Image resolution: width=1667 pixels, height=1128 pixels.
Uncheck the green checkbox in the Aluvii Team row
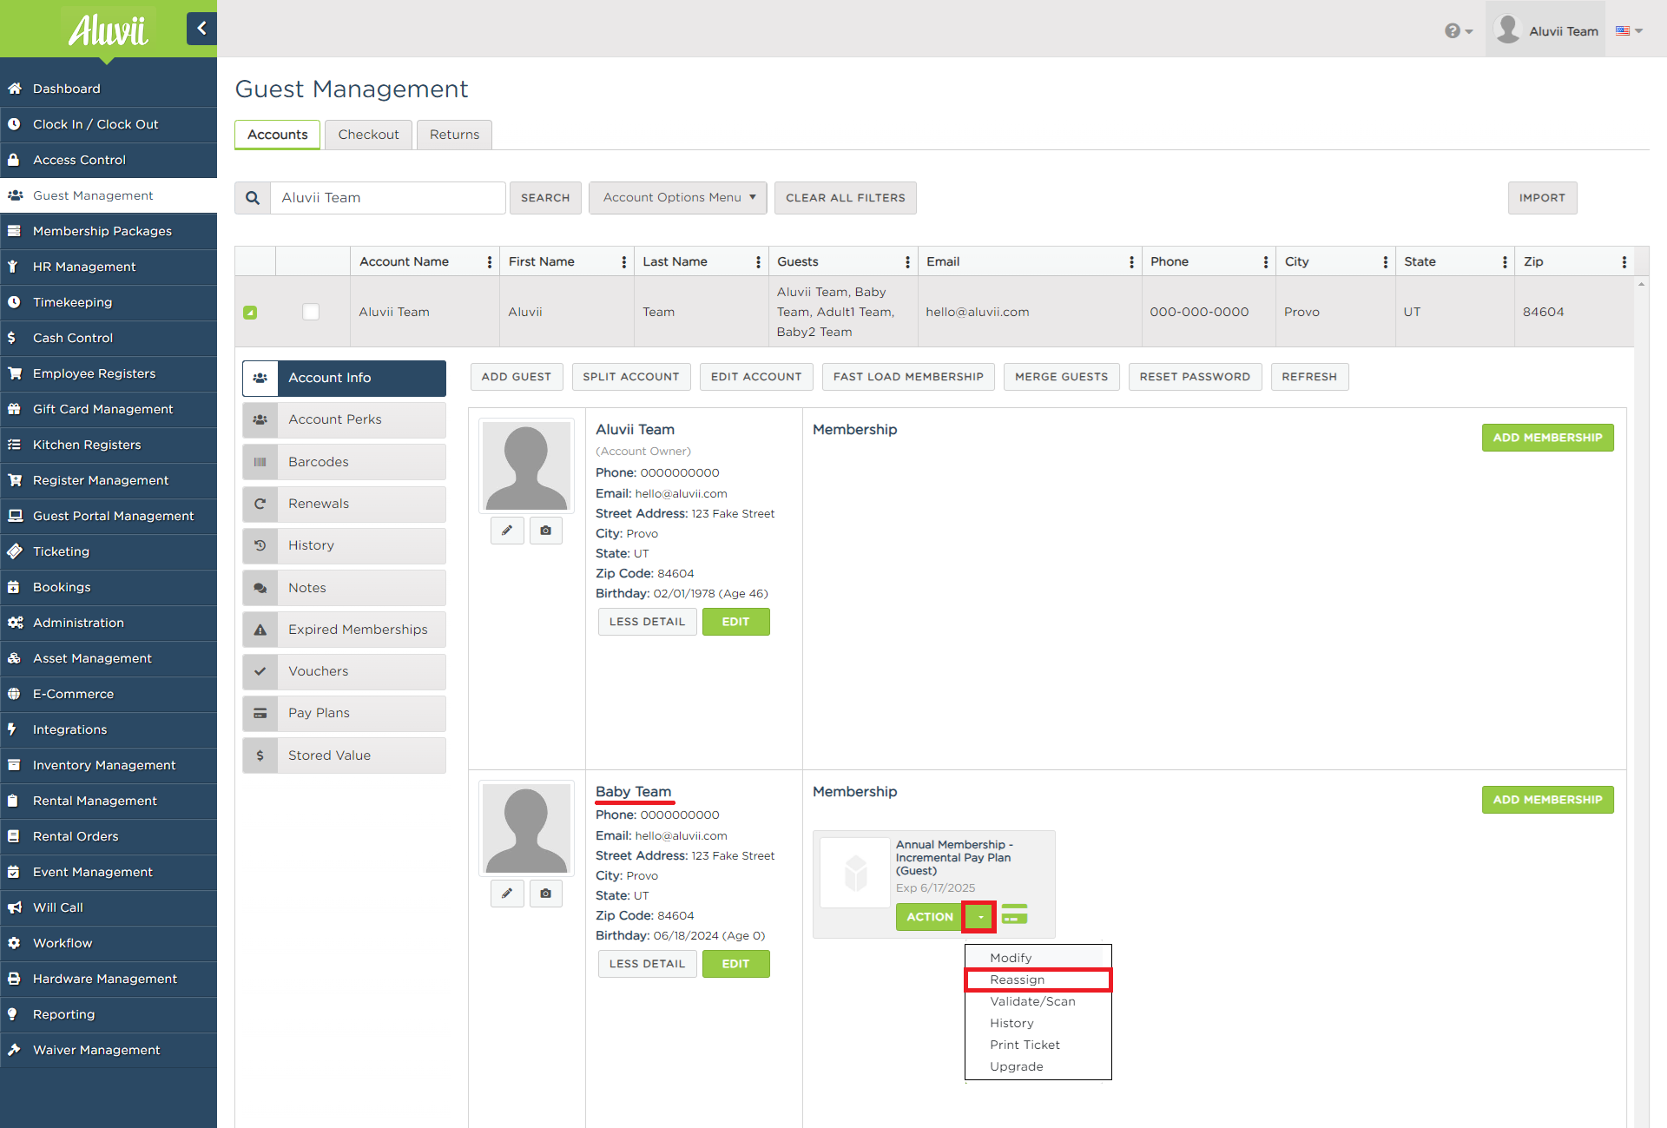(x=250, y=313)
